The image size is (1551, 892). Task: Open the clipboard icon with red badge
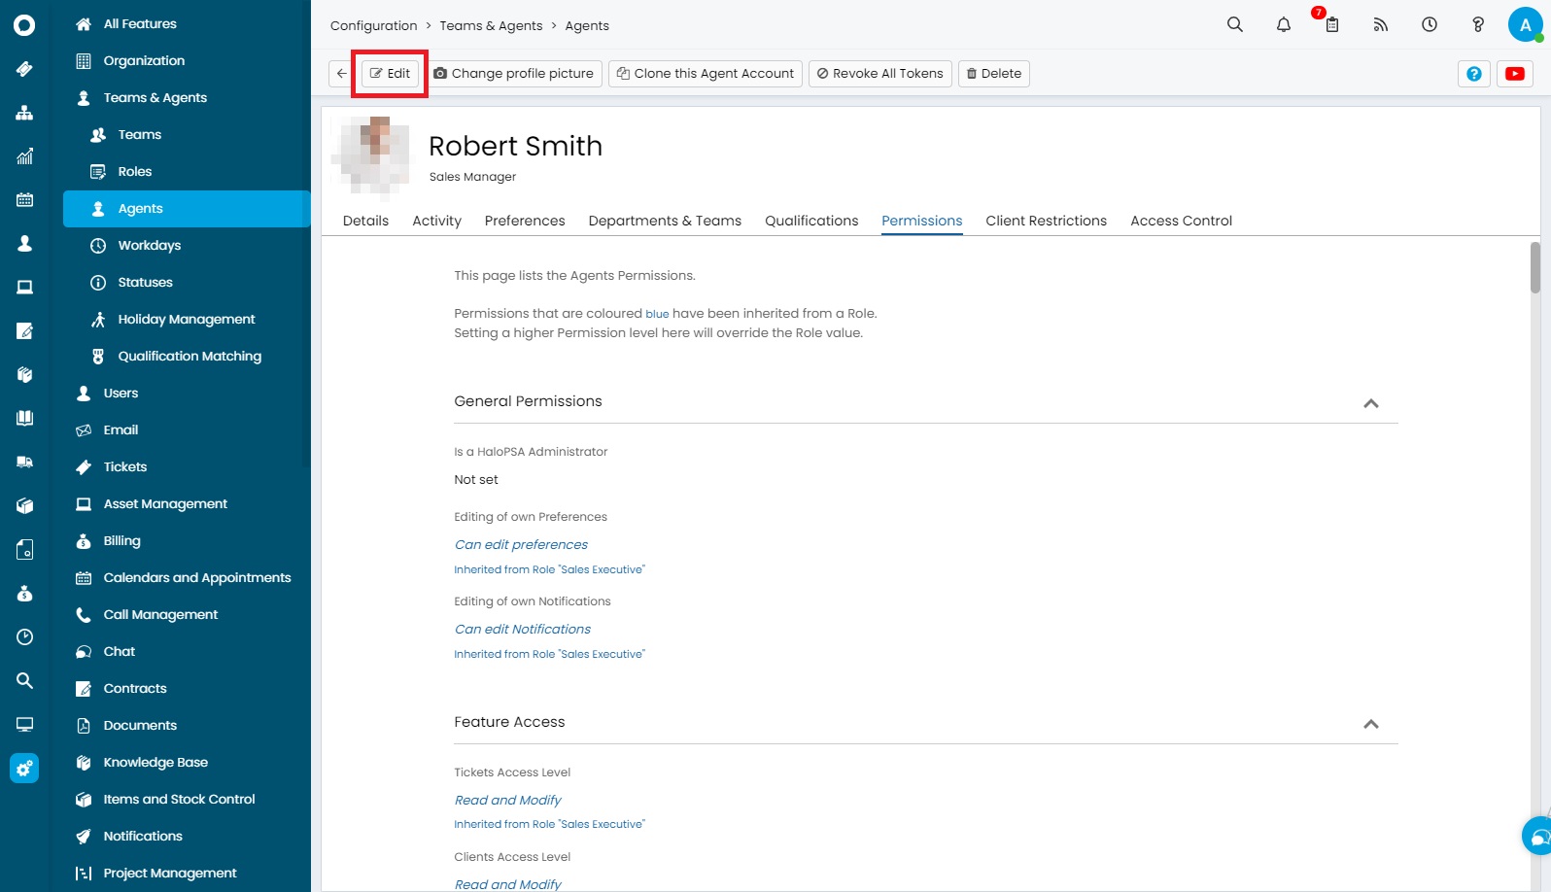[1331, 25]
